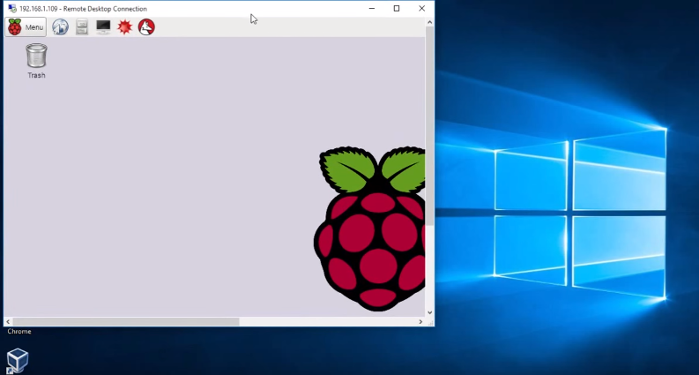Select the Chrome label on Windows desktop

19,331
